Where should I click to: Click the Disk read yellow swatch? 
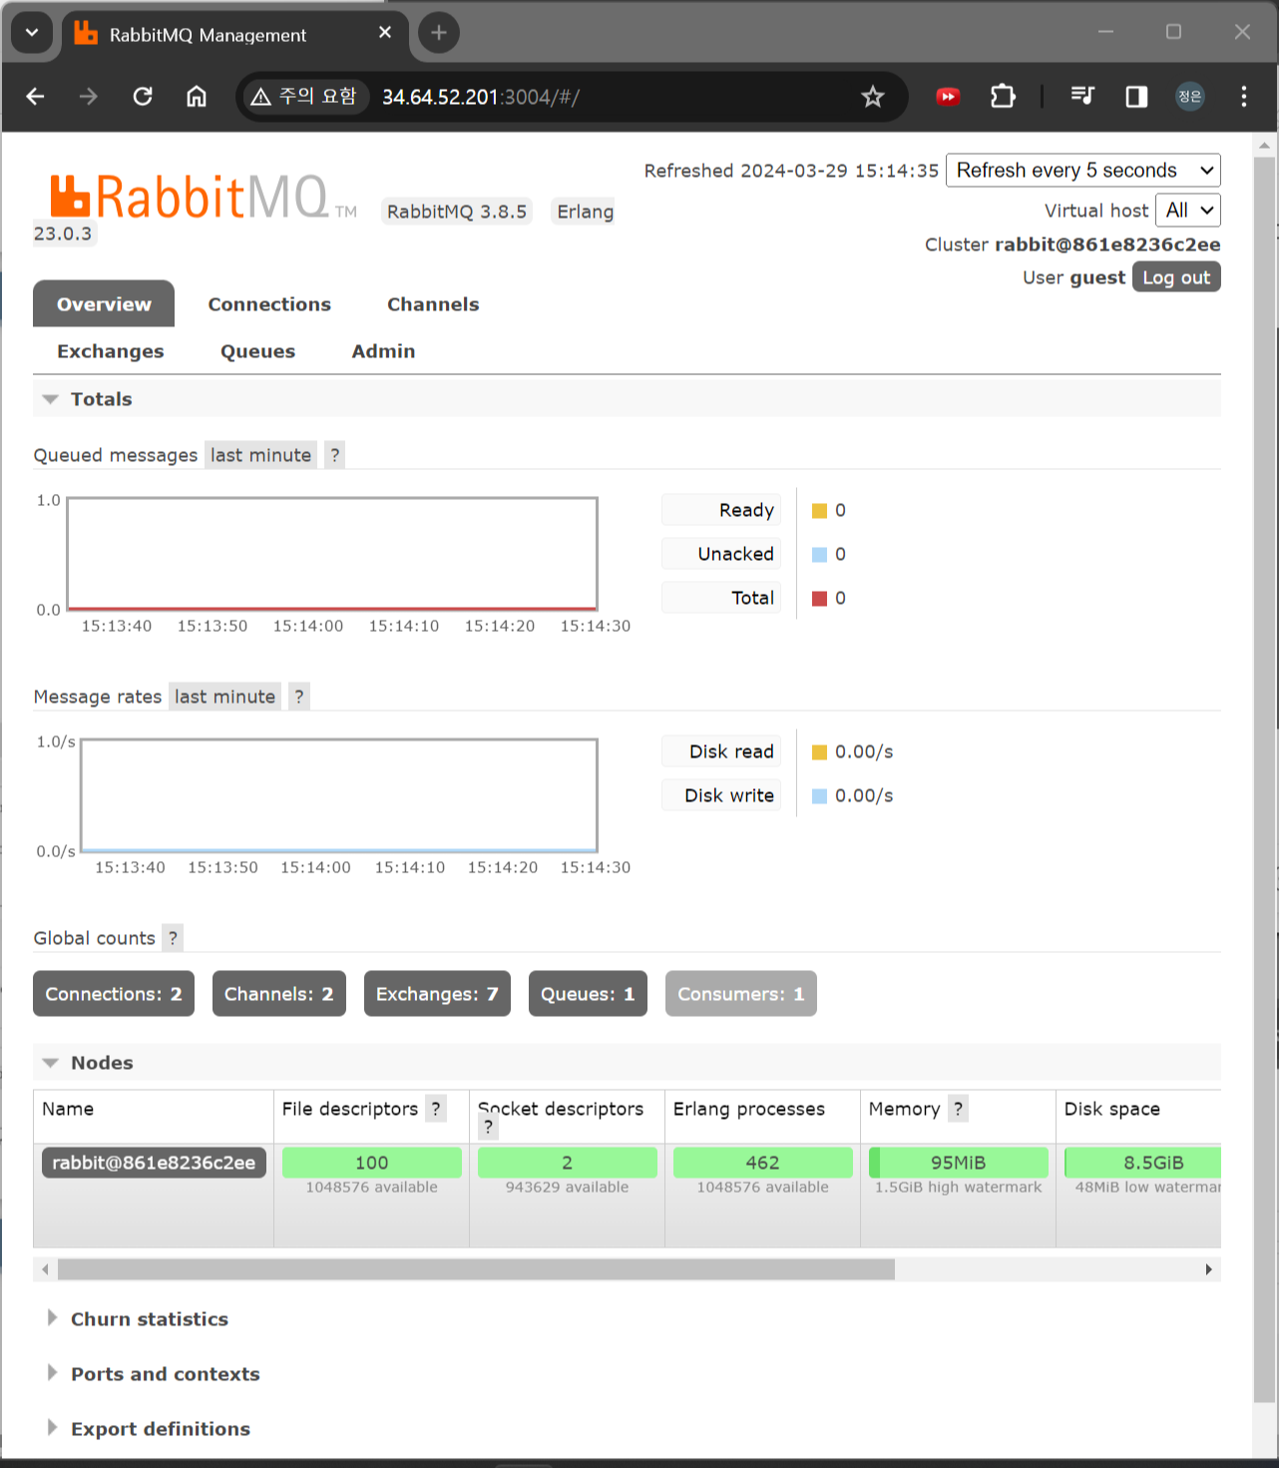pos(819,752)
